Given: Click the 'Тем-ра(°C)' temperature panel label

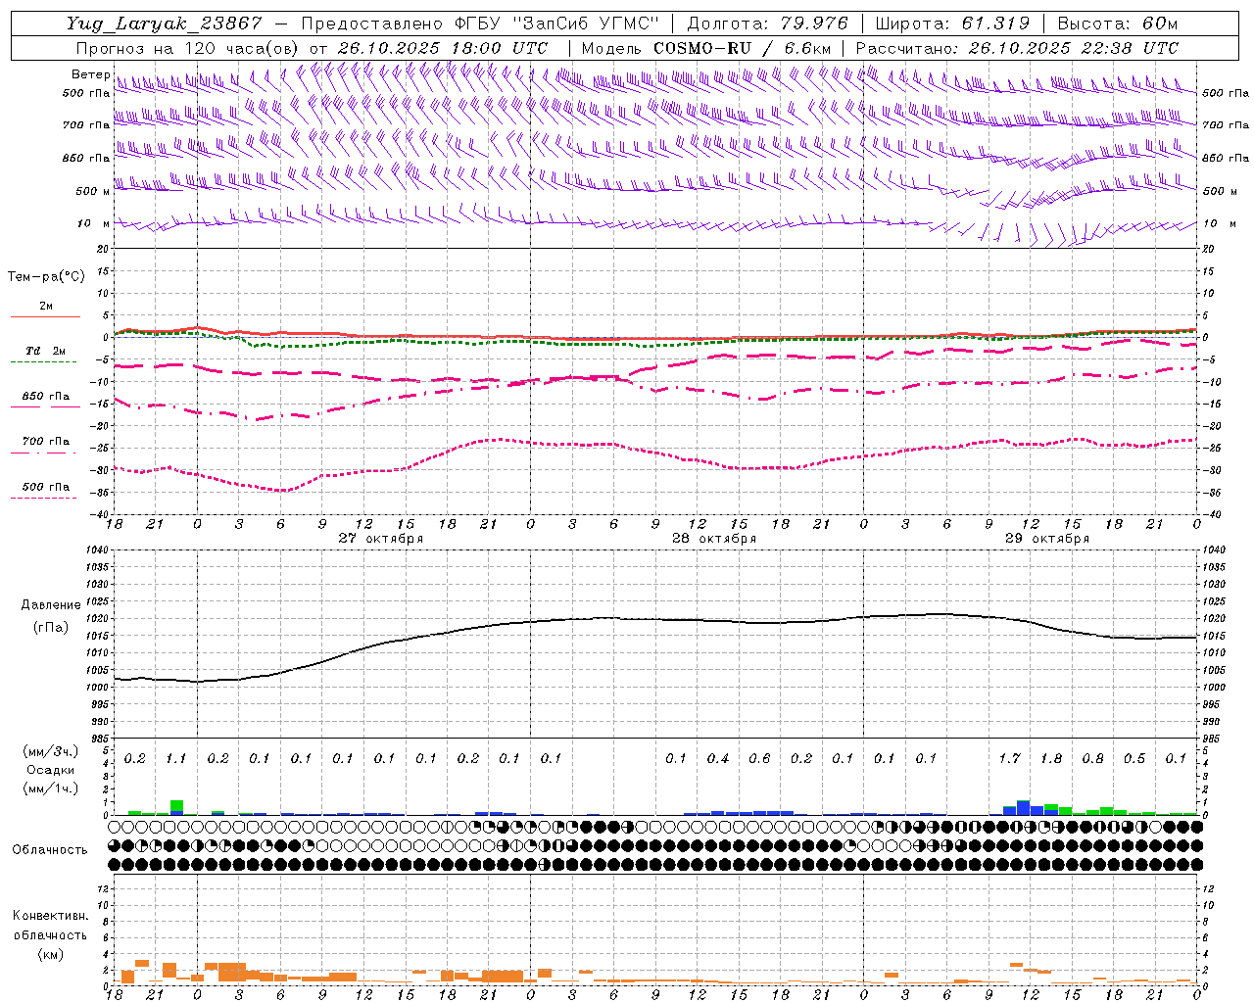Looking at the screenshot, I should point(46,277).
